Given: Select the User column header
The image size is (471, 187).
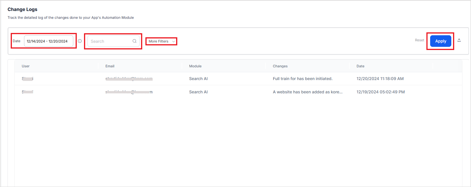Looking at the screenshot, I should point(25,66).
